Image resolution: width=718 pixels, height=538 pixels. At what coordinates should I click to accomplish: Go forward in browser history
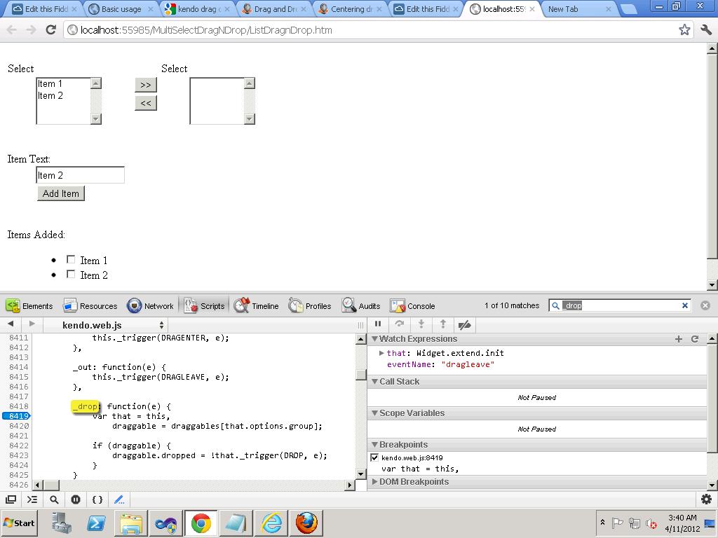(x=31, y=29)
